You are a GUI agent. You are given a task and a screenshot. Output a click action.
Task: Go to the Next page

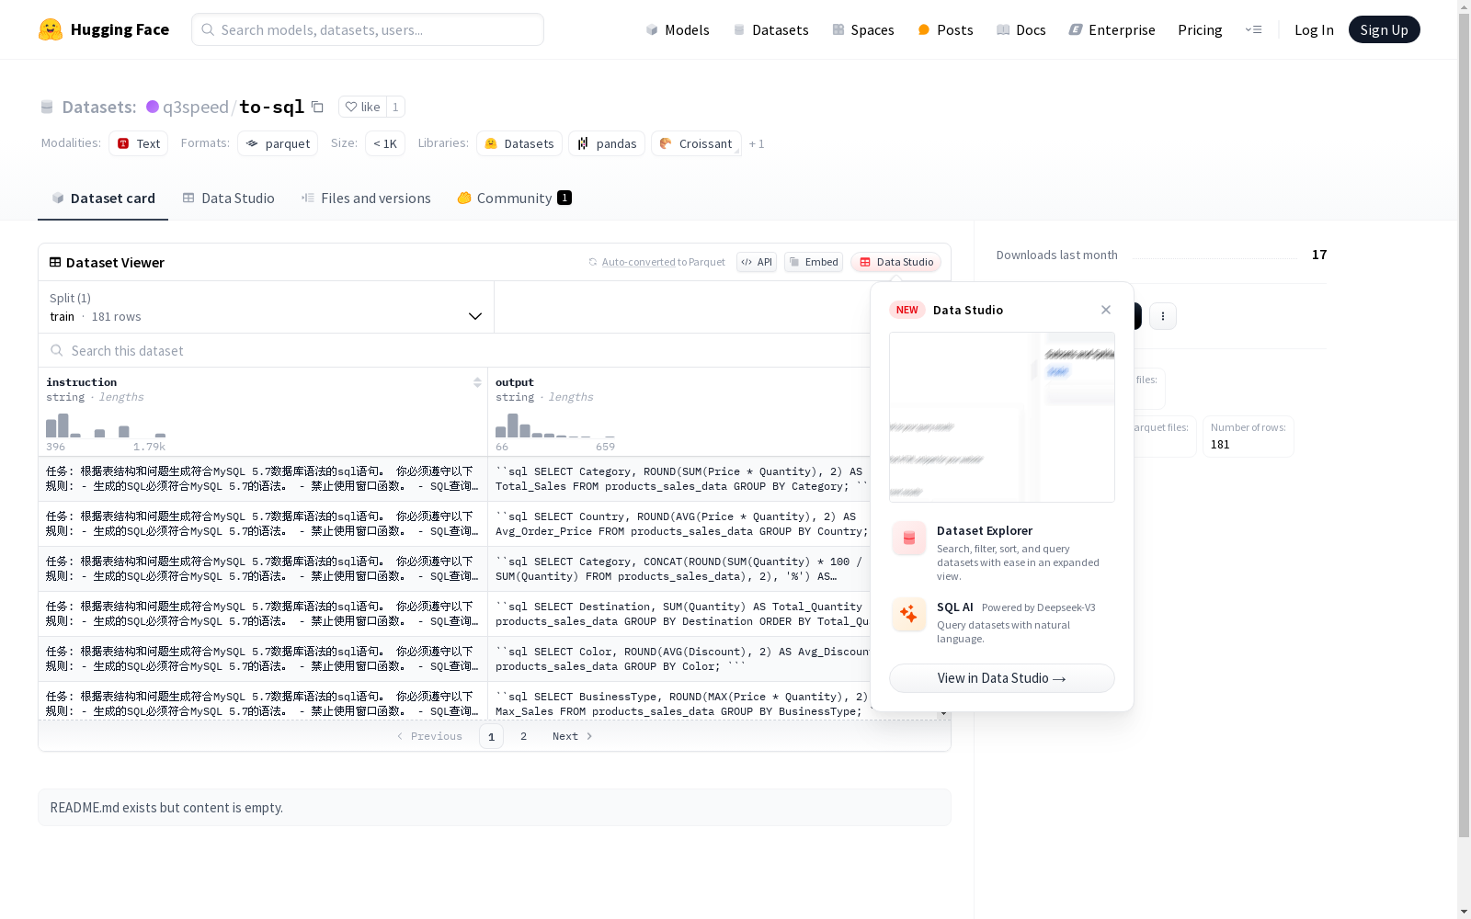coord(572,736)
